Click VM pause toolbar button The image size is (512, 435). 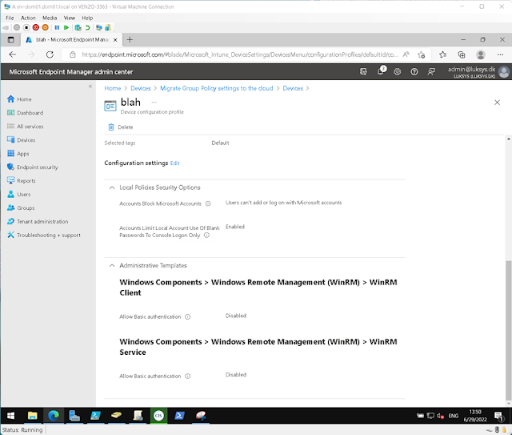[x=57, y=27]
